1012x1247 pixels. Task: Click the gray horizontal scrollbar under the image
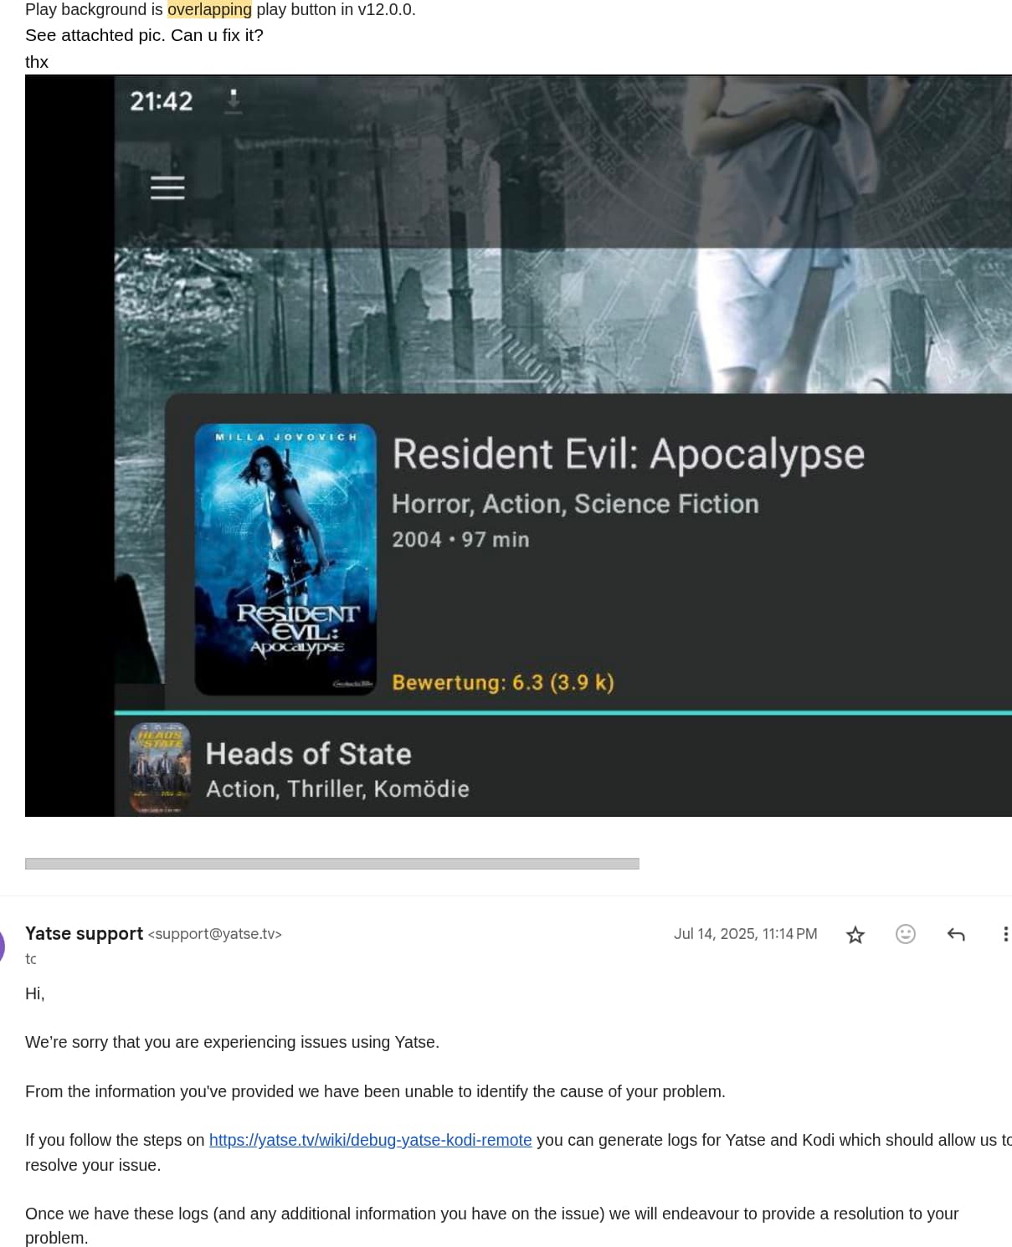tap(331, 864)
